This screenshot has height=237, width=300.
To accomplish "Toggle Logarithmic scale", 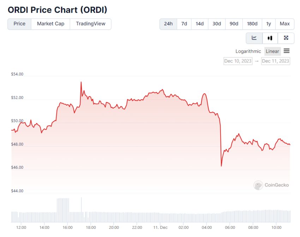I will (x=248, y=51).
